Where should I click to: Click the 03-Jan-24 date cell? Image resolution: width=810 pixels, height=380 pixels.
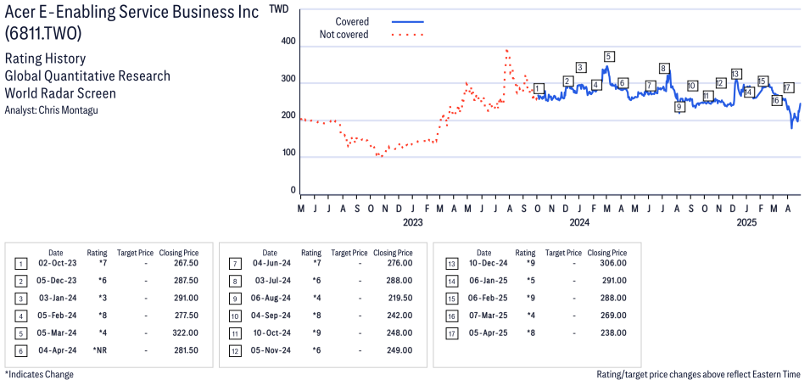point(56,298)
